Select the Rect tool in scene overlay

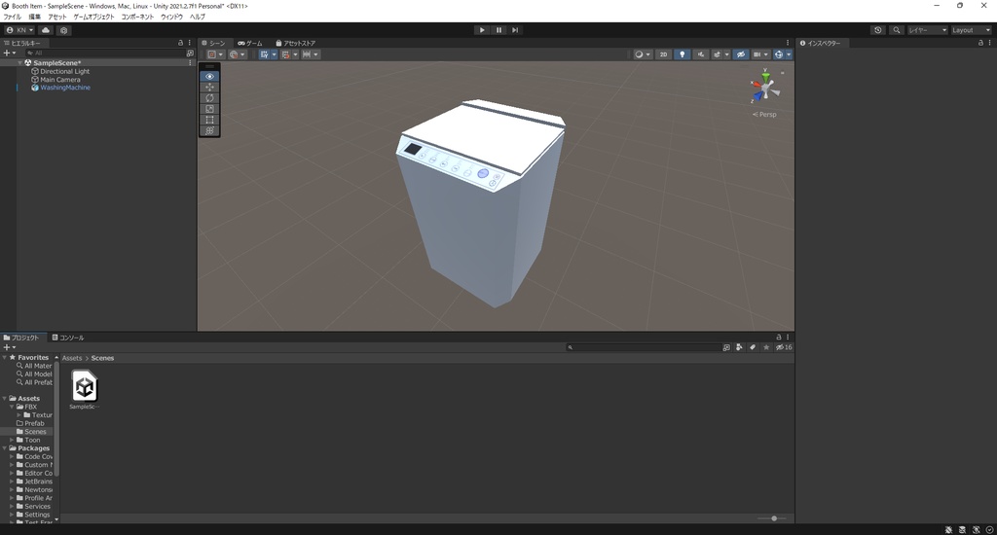210,120
